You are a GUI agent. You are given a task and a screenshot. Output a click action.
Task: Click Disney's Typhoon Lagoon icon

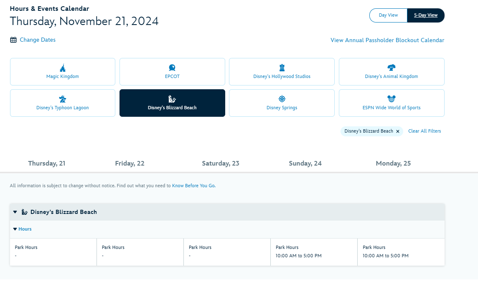click(63, 99)
